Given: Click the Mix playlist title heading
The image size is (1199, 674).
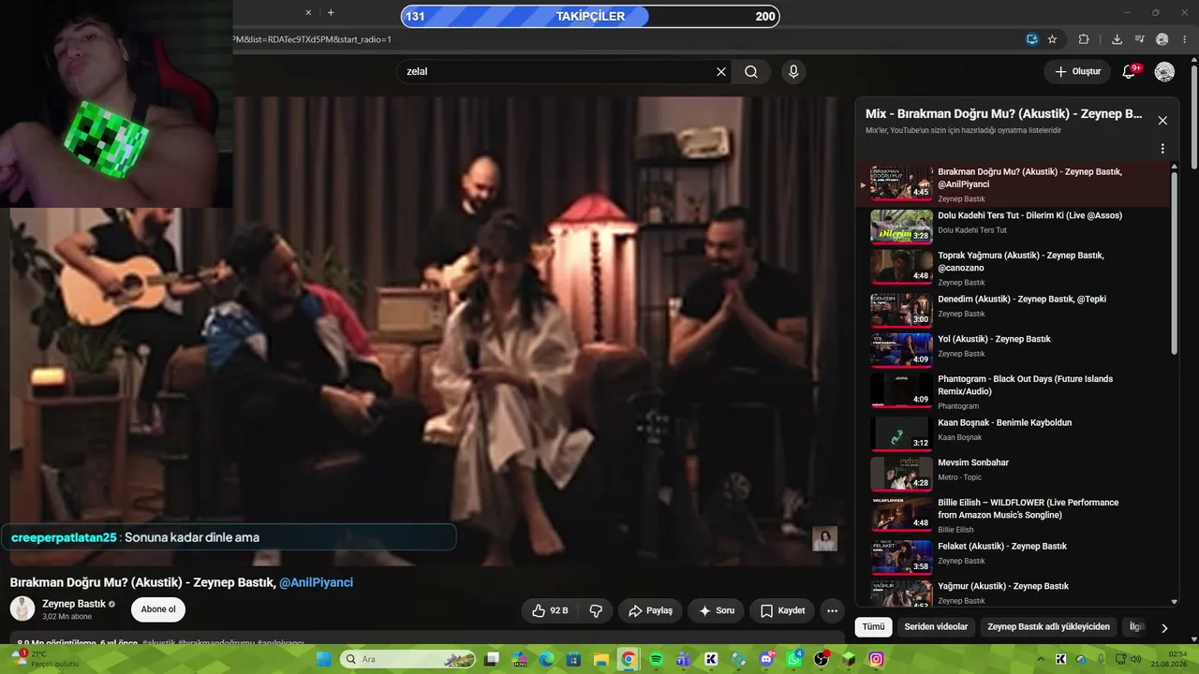Looking at the screenshot, I should (x=1003, y=114).
